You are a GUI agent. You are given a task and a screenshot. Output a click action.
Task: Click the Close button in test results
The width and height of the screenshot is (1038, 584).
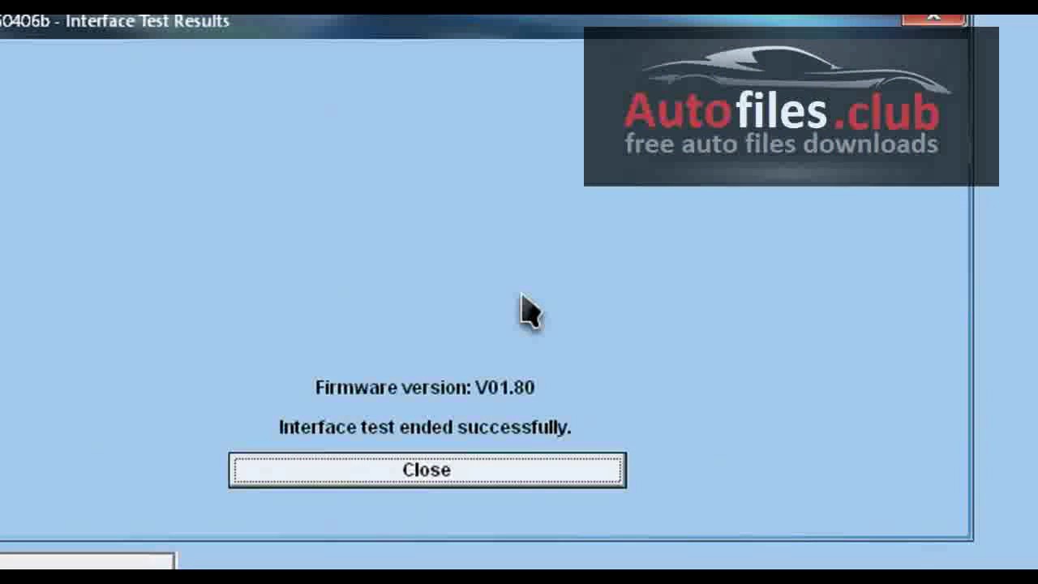pos(427,470)
